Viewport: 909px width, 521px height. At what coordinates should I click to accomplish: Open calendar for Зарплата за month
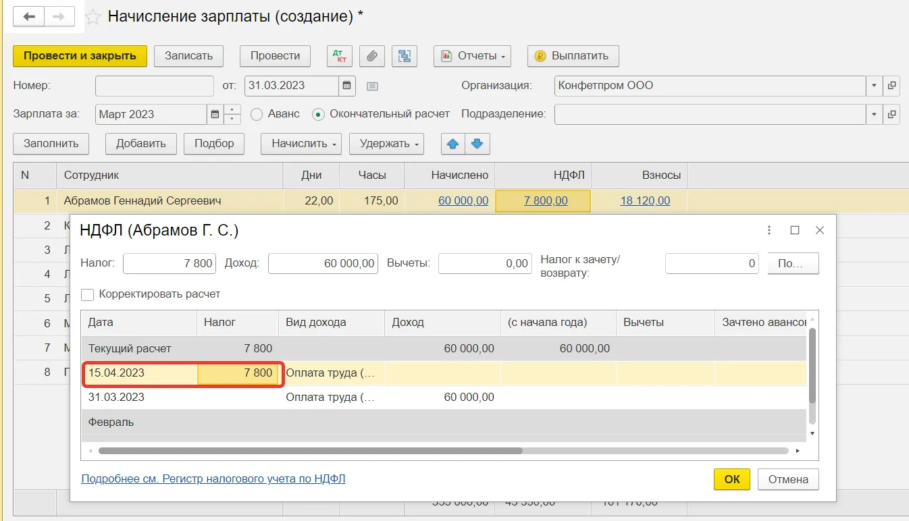pos(215,114)
